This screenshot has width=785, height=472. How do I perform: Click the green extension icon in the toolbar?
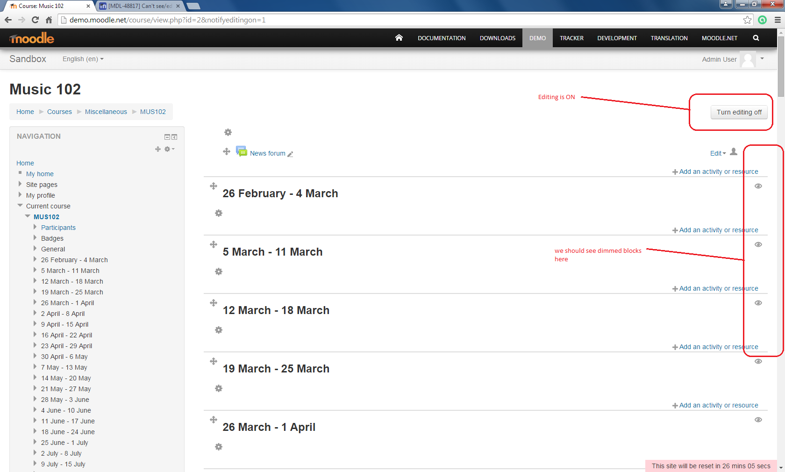pyautogui.click(x=763, y=20)
